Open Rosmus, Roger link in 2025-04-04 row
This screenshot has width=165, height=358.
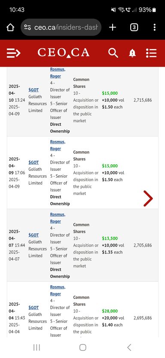click(x=58, y=290)
